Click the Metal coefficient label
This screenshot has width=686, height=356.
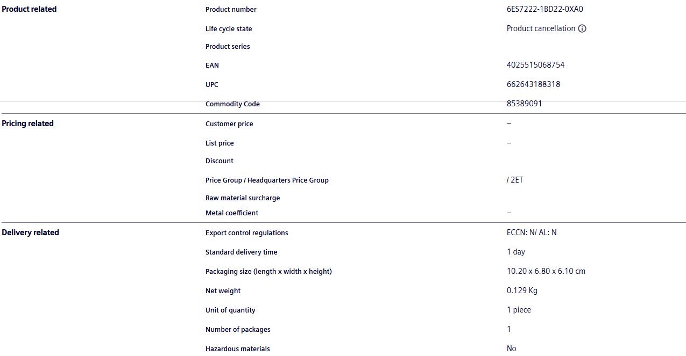pyautogui.click(x=232, y=213)
